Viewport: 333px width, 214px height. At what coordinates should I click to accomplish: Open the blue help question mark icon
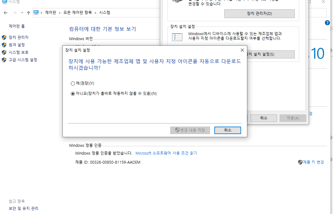(327, 23)
